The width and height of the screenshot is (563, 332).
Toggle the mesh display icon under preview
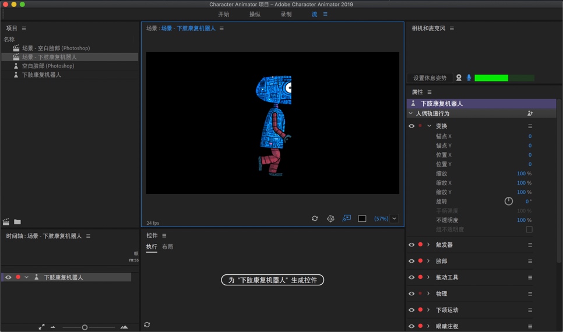pyautogui.click(x=330, y=218)
